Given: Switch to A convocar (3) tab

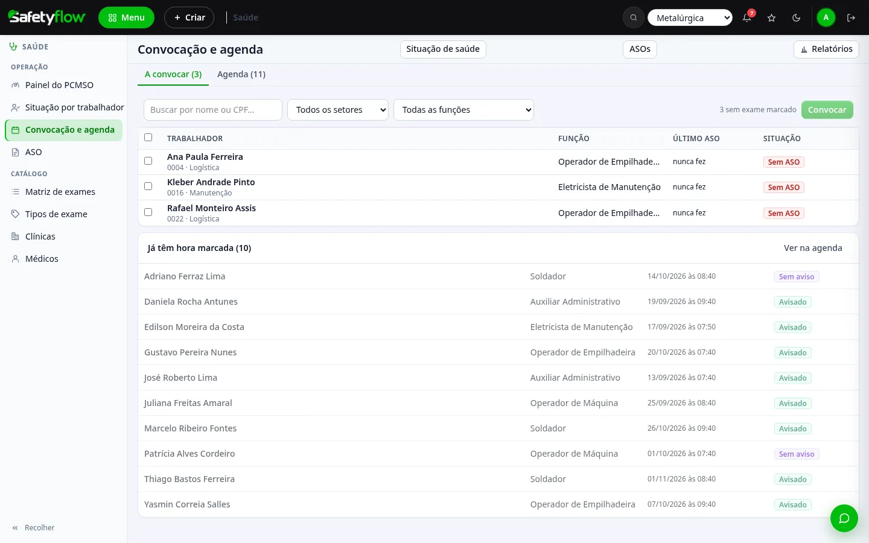Looking at the screenshot, I should [x=173, y=74].
